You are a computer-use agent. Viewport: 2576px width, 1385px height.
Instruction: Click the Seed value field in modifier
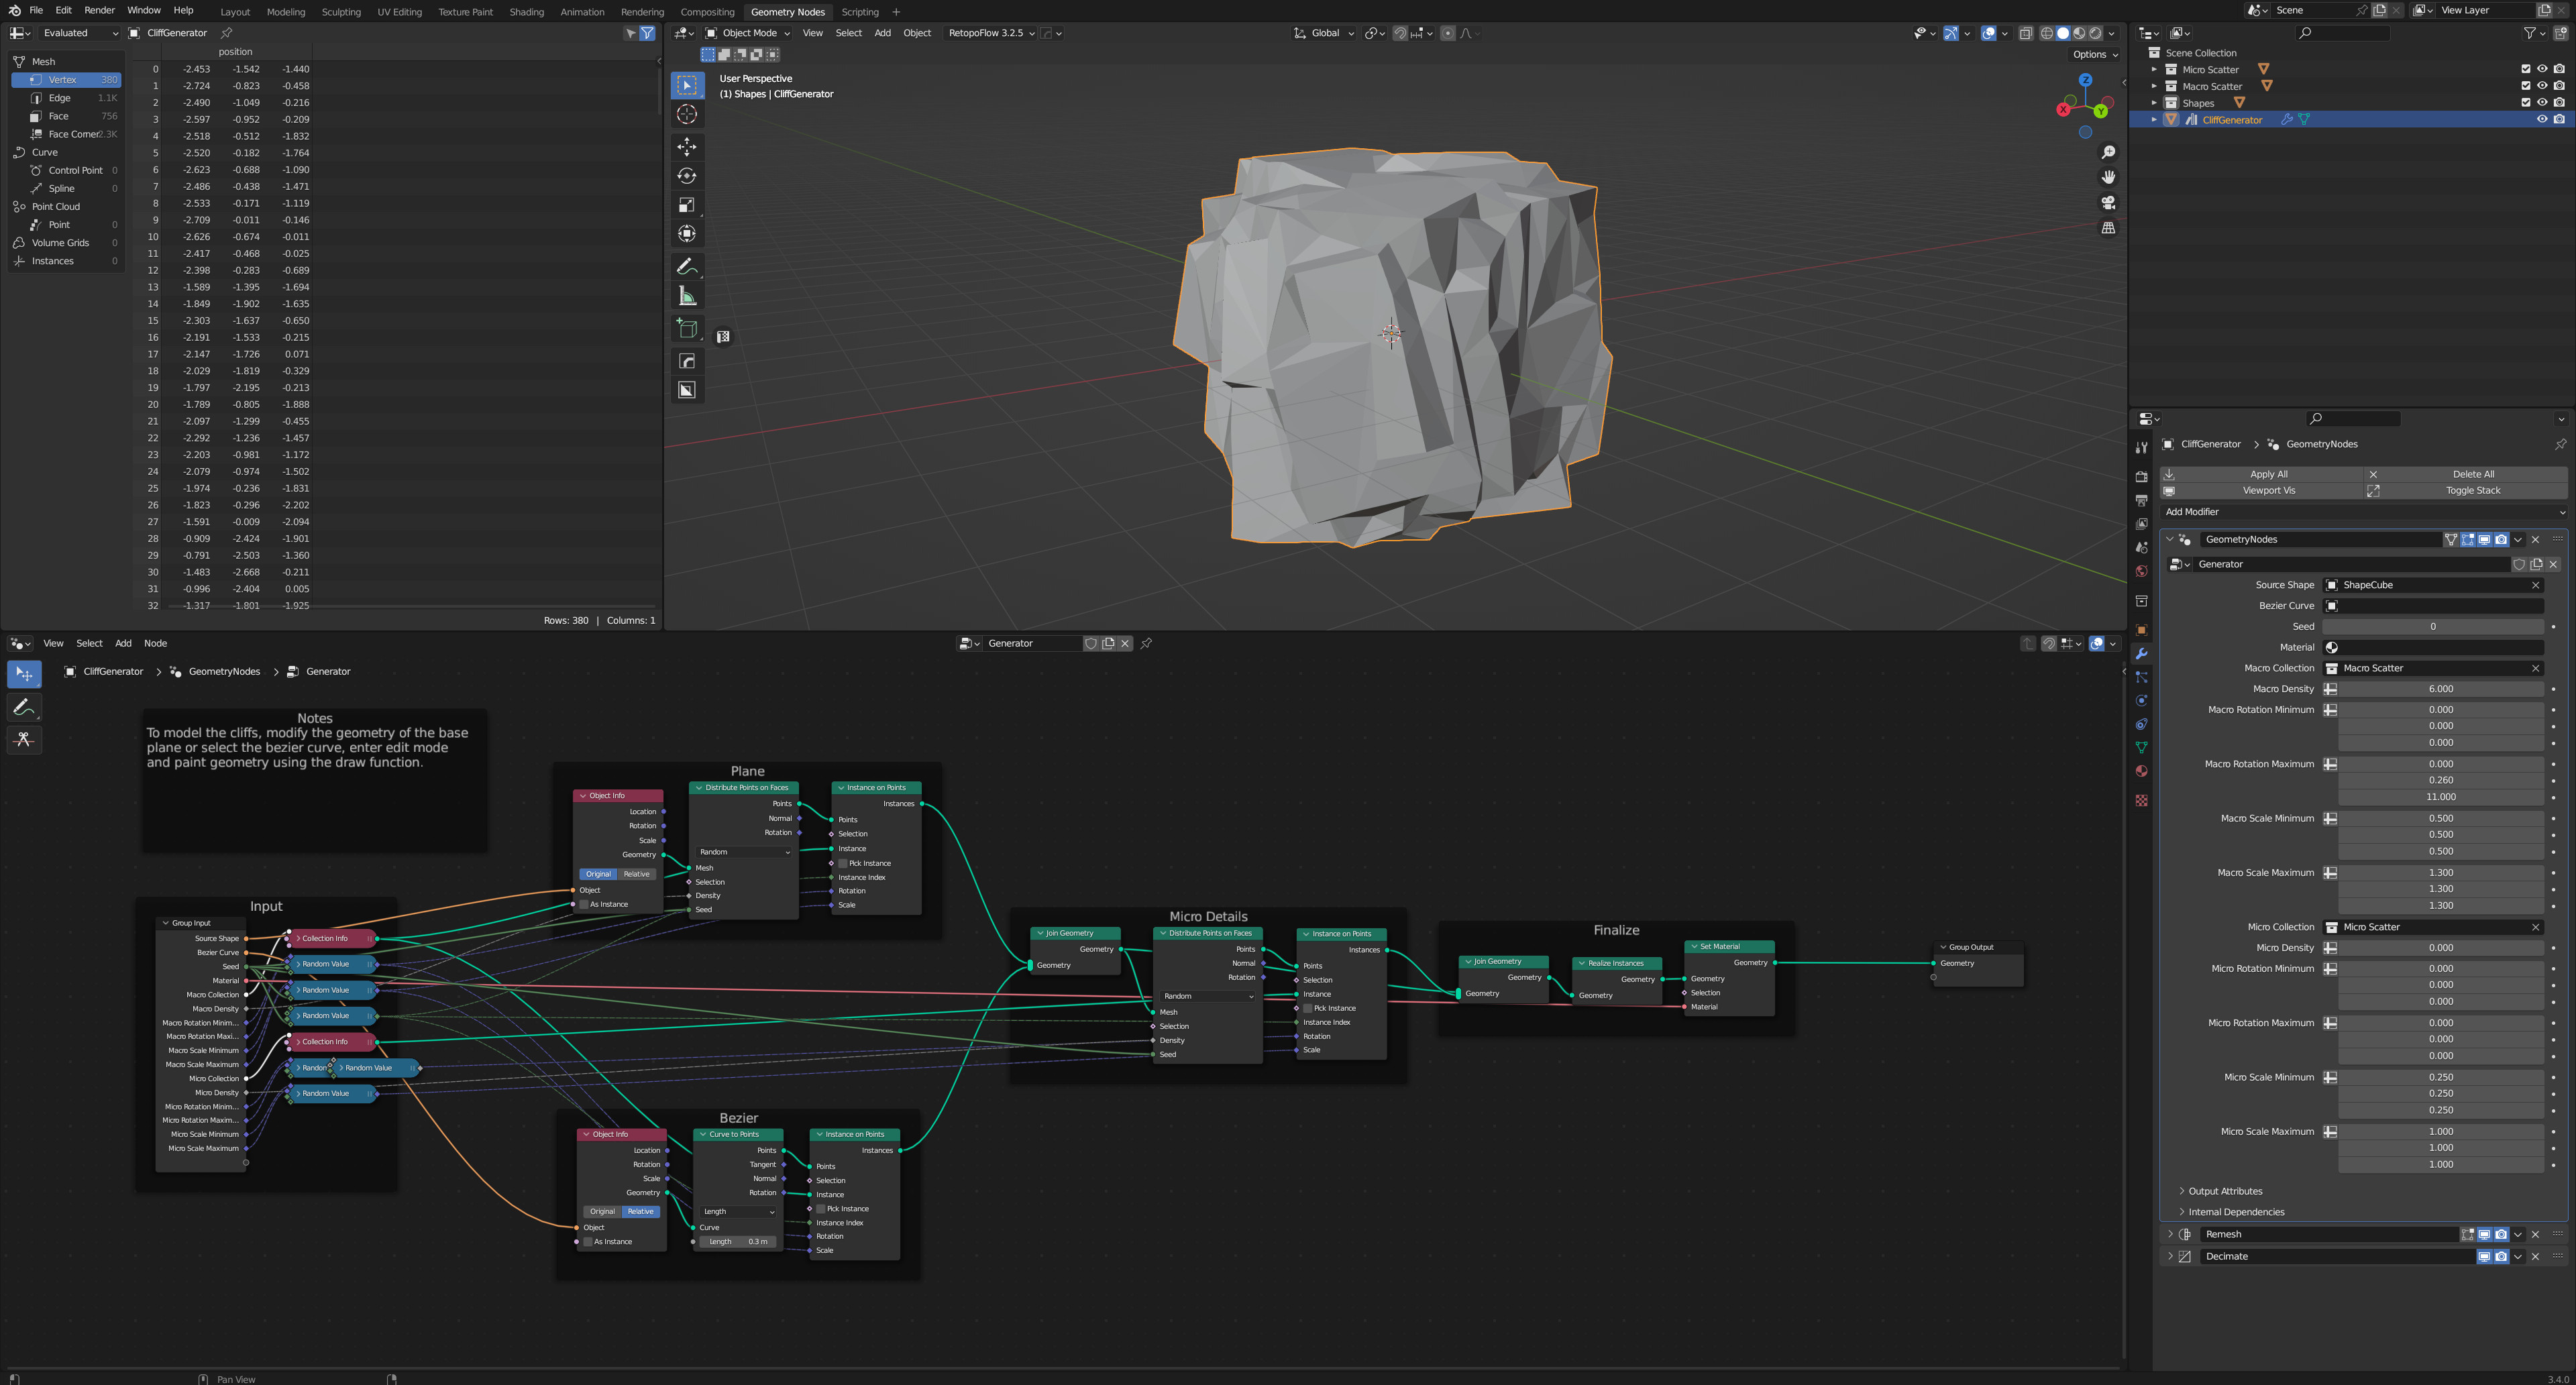click(x=2433, y=626)
